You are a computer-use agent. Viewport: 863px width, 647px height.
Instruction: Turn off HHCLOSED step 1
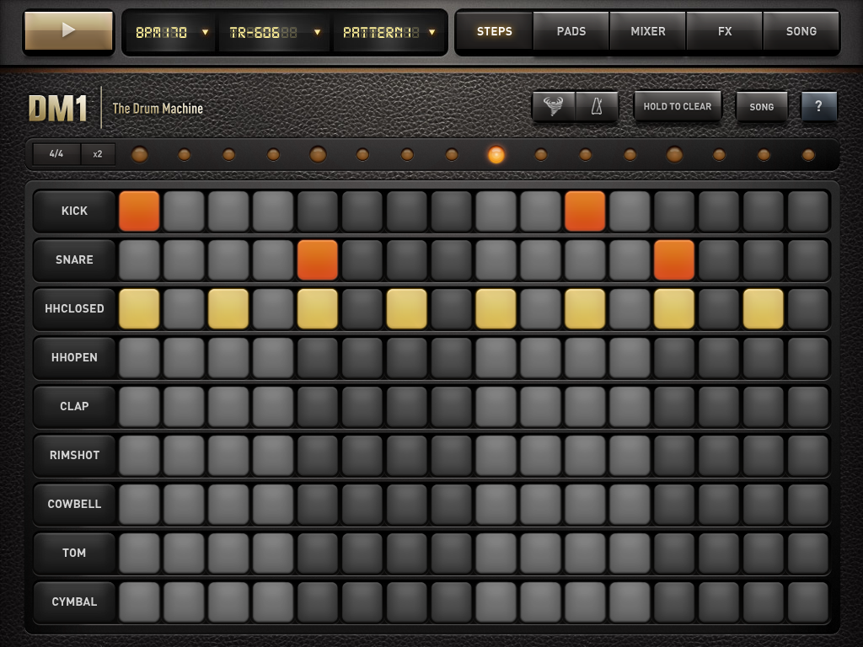(139, 308)
